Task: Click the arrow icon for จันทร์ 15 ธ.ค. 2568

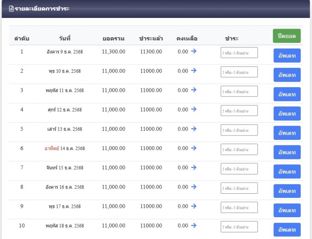Action: 194,168
